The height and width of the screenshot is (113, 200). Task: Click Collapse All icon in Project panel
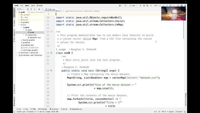click(35, 9)
